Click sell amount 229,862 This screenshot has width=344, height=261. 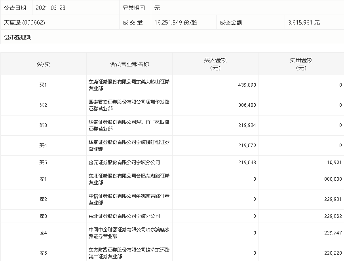[333, 216]
